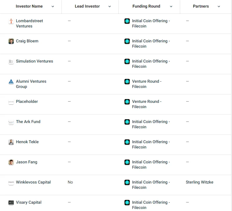Click Henok Tekle's profile photo
The height and width of the screenshot is (211, 232).
pos(11,142)
